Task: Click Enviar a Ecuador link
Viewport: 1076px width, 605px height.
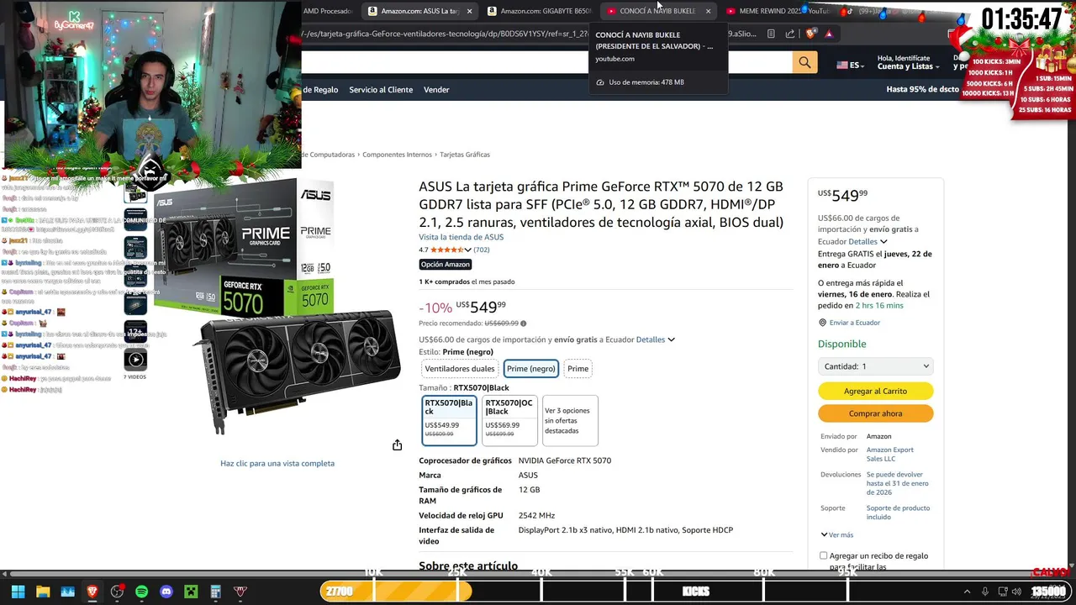Action: [855, 323]
